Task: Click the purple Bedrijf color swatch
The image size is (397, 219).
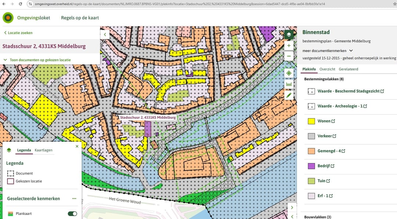Action: (311, 166)
